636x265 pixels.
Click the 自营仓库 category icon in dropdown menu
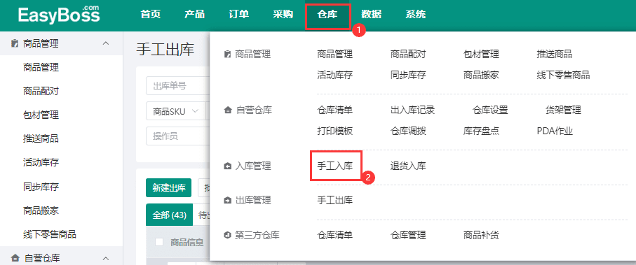click(x=228, y=110)
